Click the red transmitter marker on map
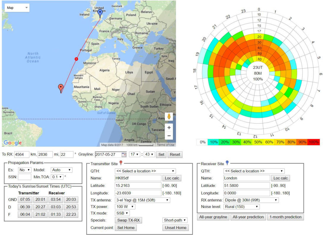323x235 pixels. [61, 88]
